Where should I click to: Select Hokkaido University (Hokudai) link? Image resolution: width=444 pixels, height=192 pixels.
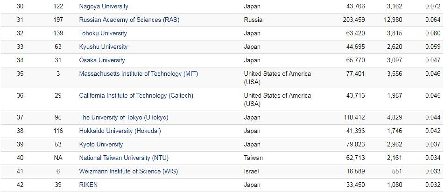click(x=120, y=131)
